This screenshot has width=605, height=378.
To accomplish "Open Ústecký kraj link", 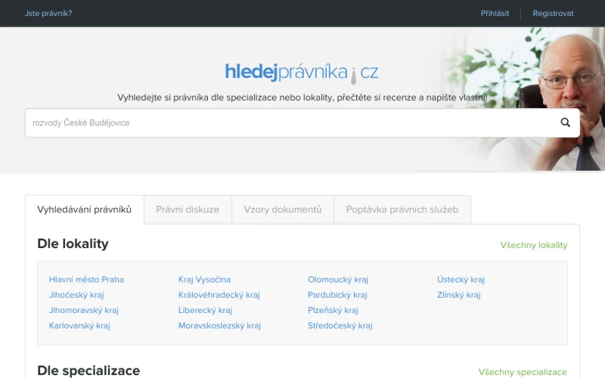I will [x=461, y=280].
